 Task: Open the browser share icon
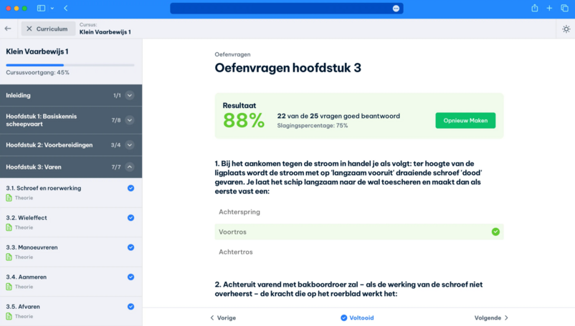[534, 9]
